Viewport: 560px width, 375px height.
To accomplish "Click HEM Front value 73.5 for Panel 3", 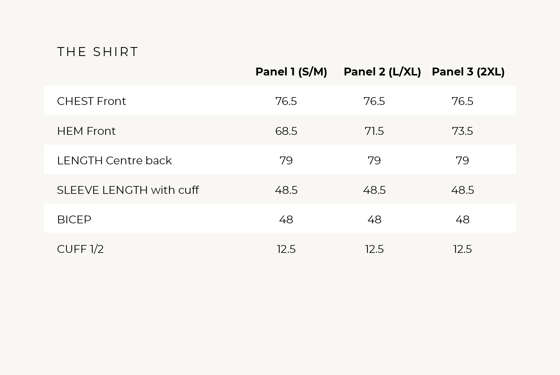I will click(x=462, y=131).
